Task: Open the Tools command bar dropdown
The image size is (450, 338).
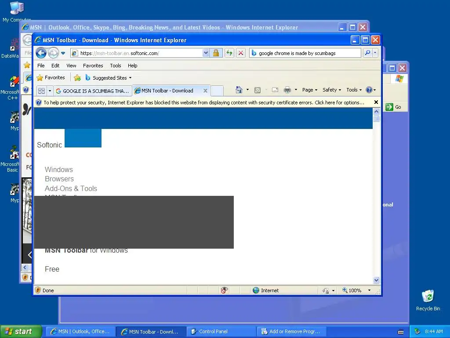Action: [354, 90]
